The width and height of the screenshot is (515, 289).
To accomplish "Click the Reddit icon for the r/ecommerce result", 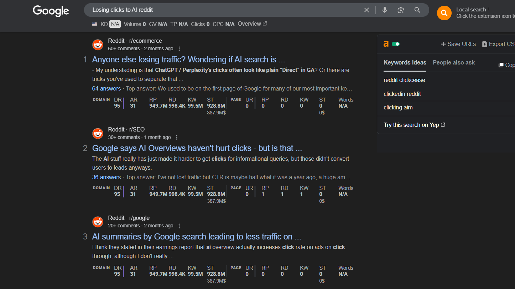I will (98, 45).
